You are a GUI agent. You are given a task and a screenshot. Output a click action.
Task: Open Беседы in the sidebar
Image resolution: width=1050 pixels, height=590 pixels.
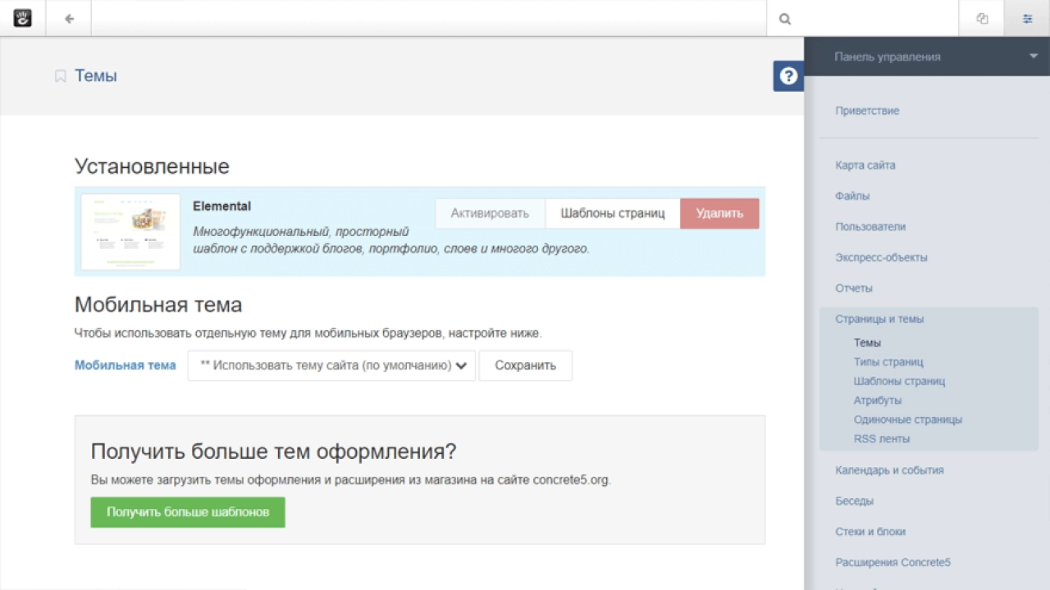click(x=854, y=501)
